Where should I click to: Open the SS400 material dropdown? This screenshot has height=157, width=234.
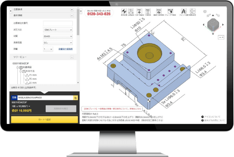58,36
